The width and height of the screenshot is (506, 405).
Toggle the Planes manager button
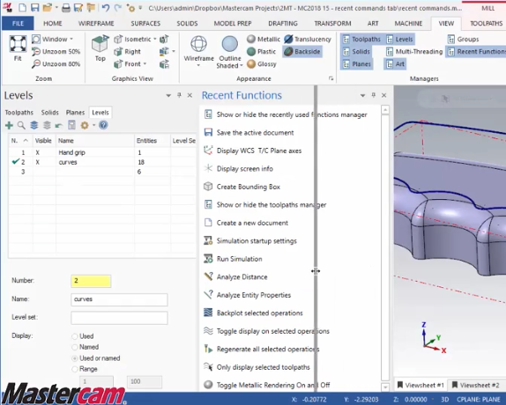357,64
